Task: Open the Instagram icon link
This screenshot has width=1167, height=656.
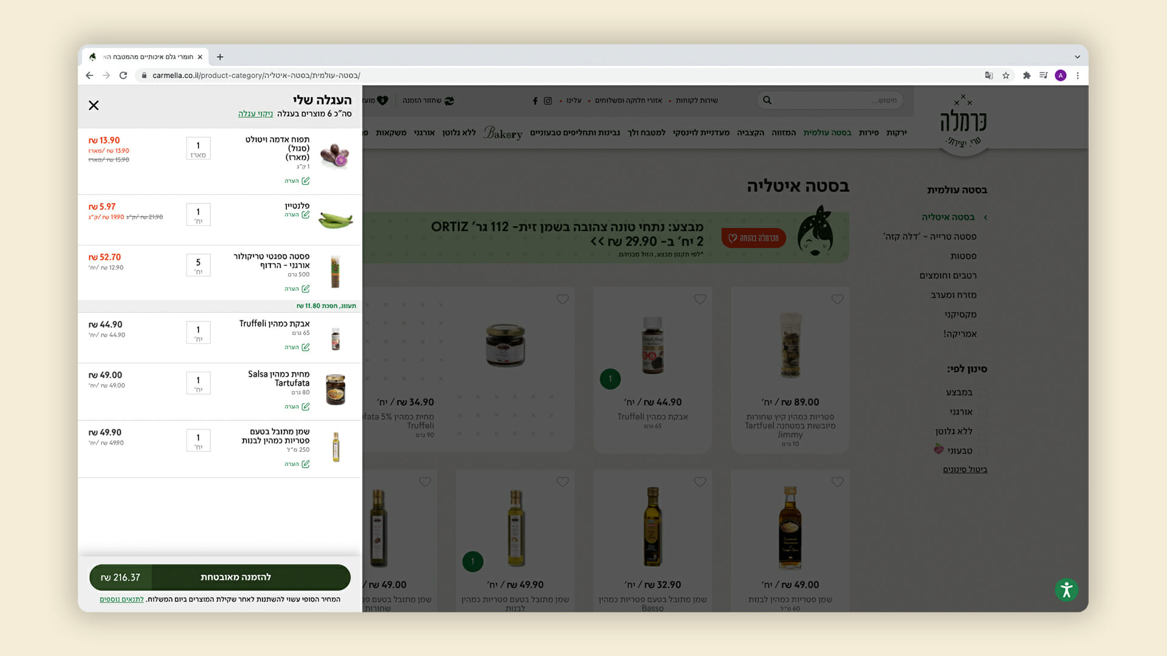Action: point(548,101)
